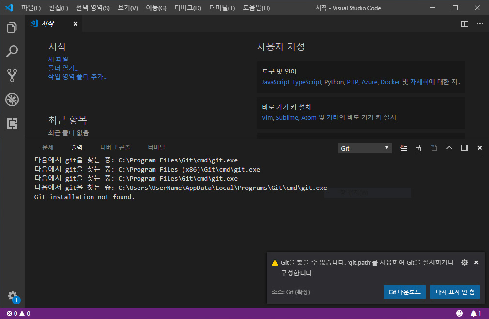
Task: Click the 'Git installation not found.' output line
Action: [x=84, y=197]
